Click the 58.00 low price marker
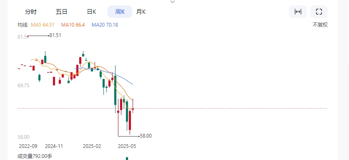The width and height of the screenshot is (349, 160). click(146, 136)
